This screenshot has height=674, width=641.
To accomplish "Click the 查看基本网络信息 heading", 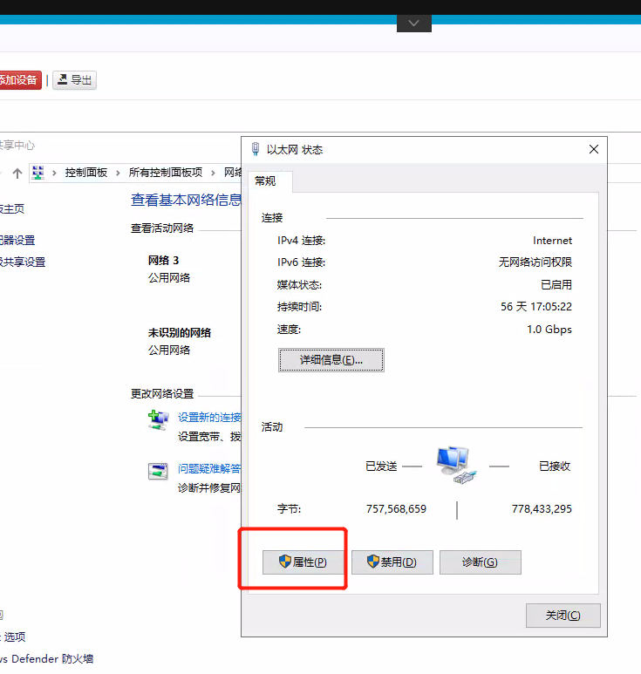I will pos(186,200).
